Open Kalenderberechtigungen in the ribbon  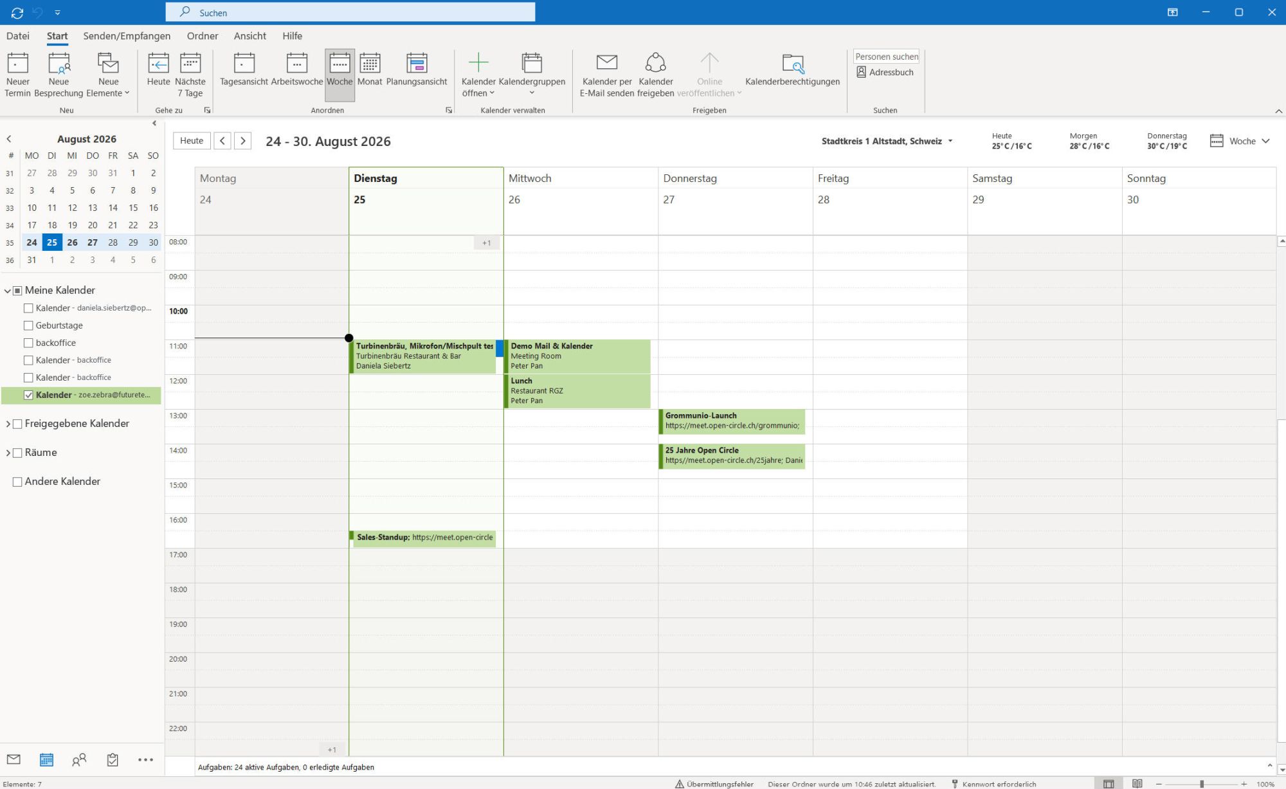click(792, 69)
